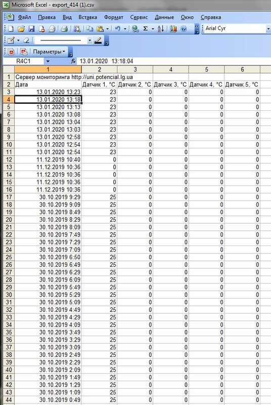This screenshot has width=271, height=405.
Task: Select the 'Дата' header cell
Action: pyautogui.click(x=48, y=85)
